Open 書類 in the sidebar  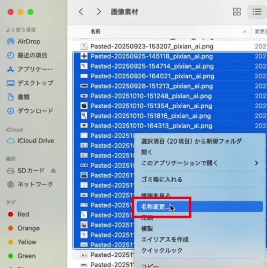pos(18,97)
